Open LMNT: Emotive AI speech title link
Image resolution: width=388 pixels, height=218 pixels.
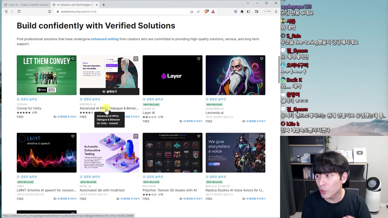(46, 190)
